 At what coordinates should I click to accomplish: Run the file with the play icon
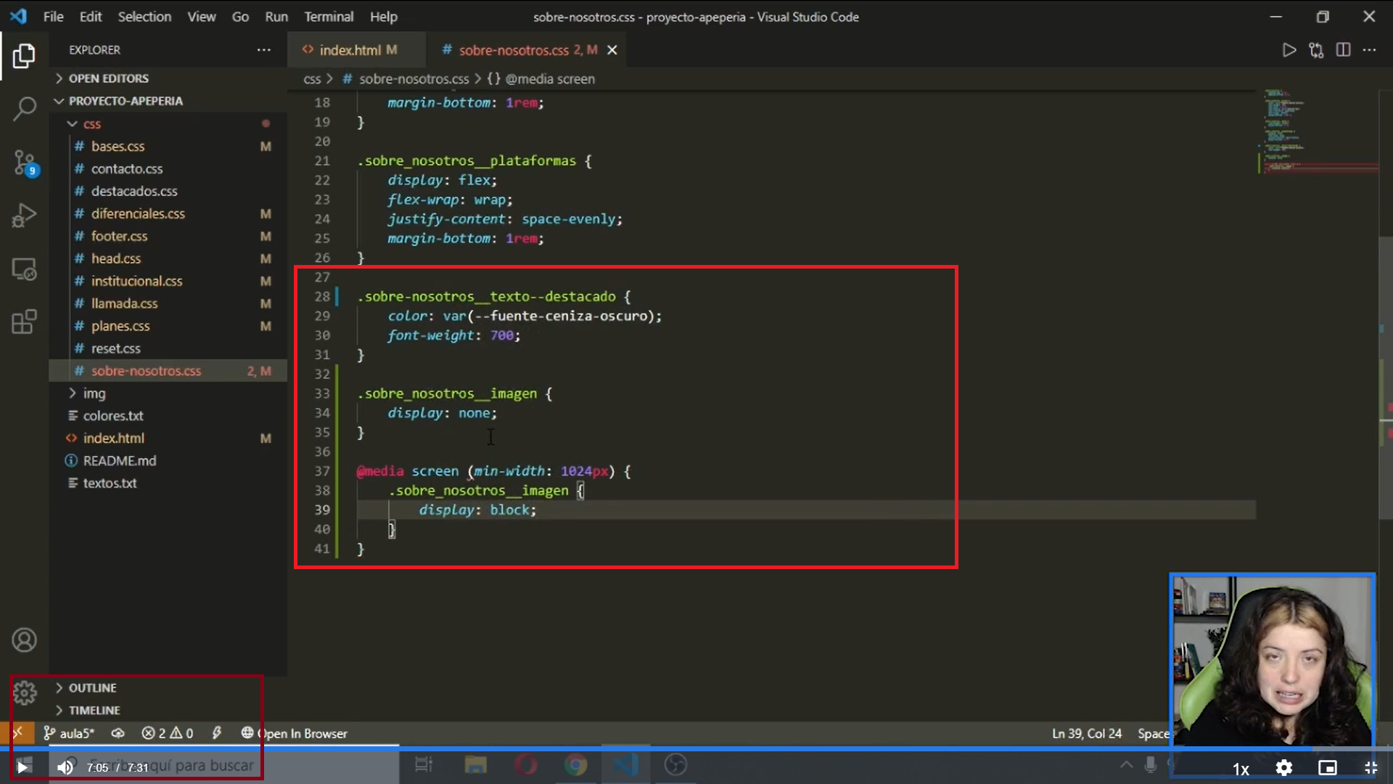click(1289, 50)
